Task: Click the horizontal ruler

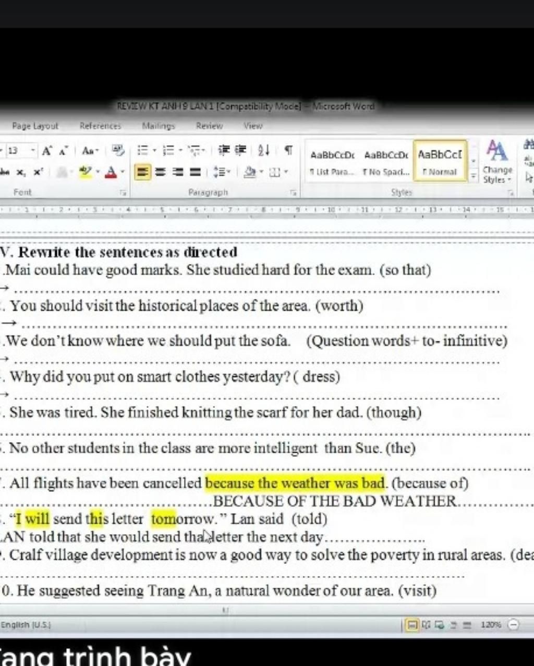Action: pyautogui.click(x=267, y=209)
